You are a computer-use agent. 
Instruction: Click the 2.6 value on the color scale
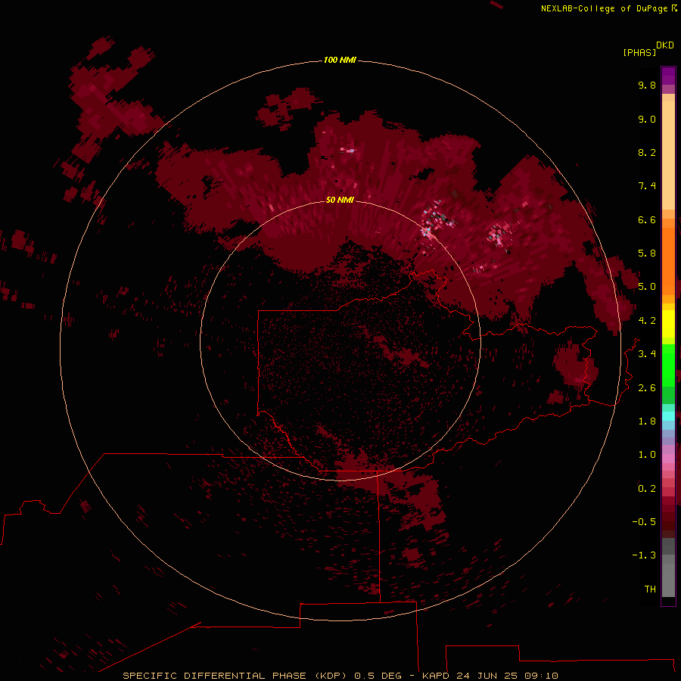647,388
